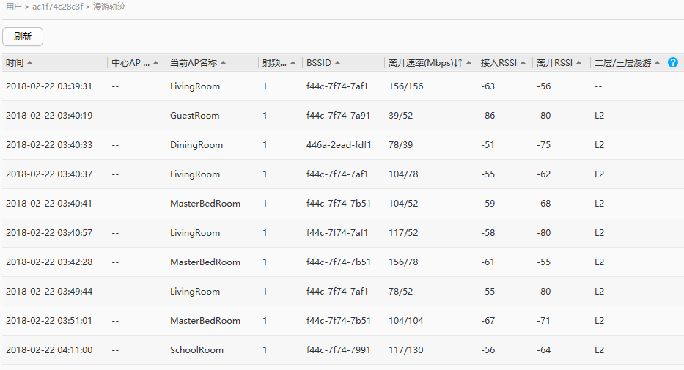
Task: Click the 刷新 refresh button
Action: 23,37
